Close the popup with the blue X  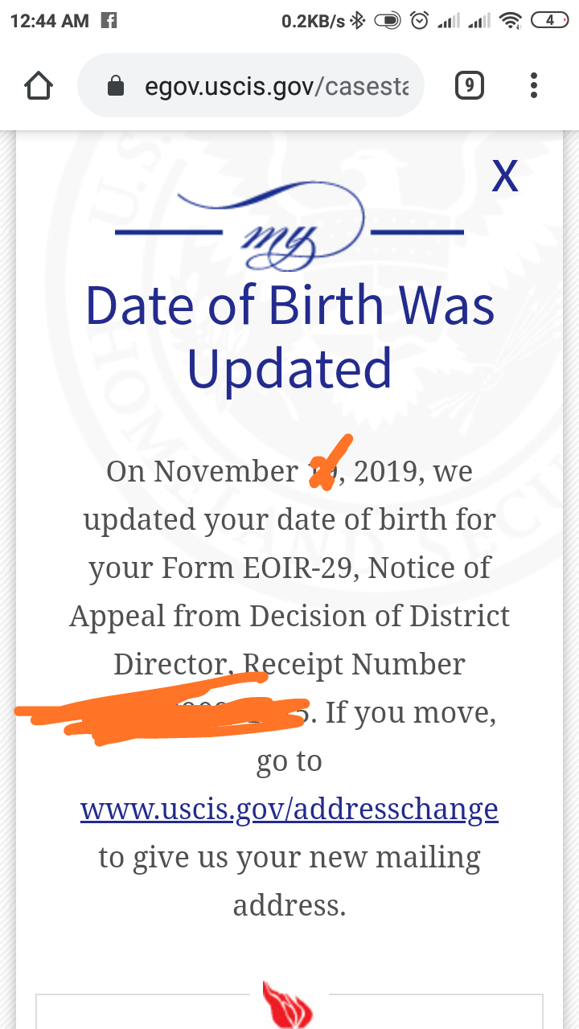505,175
